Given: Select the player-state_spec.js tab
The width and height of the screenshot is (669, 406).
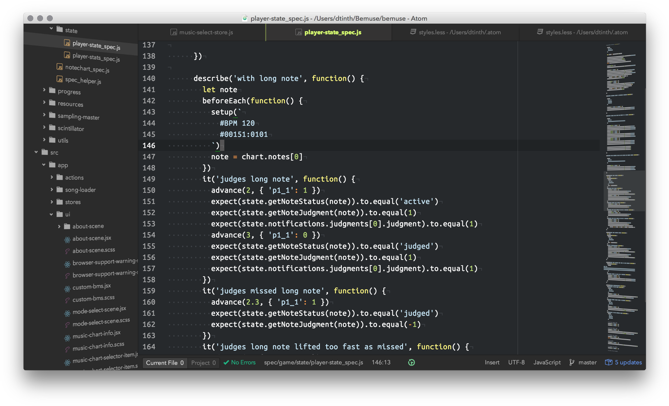Looking at the screenshot, I should coord(329,32).
